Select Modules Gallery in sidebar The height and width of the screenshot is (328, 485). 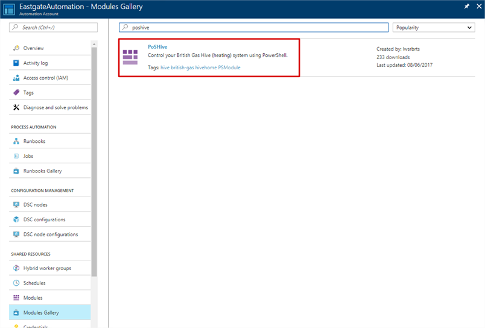point(50,312)
